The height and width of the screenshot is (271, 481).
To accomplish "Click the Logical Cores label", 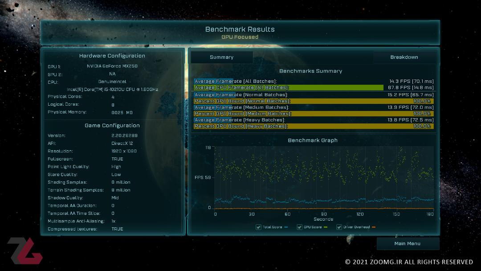I will coord(63,104).
